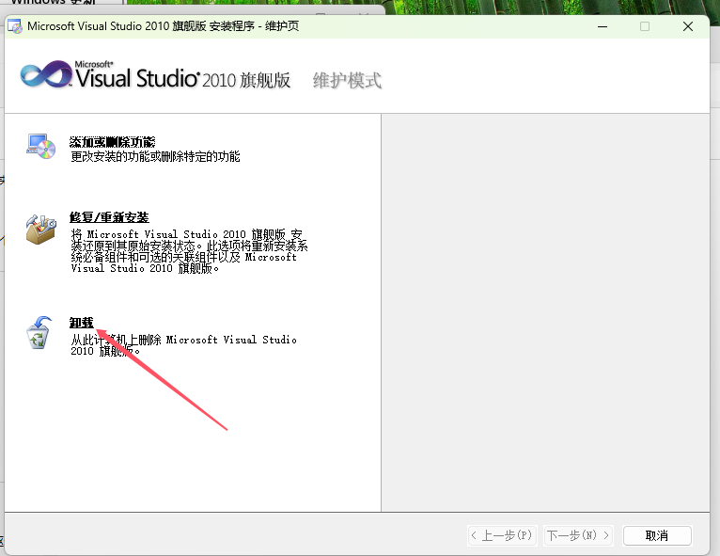720x556 pixels.
Task: Click the repair description paragraph starting 将 Microsoft Visual Studio
Action: 189,251
